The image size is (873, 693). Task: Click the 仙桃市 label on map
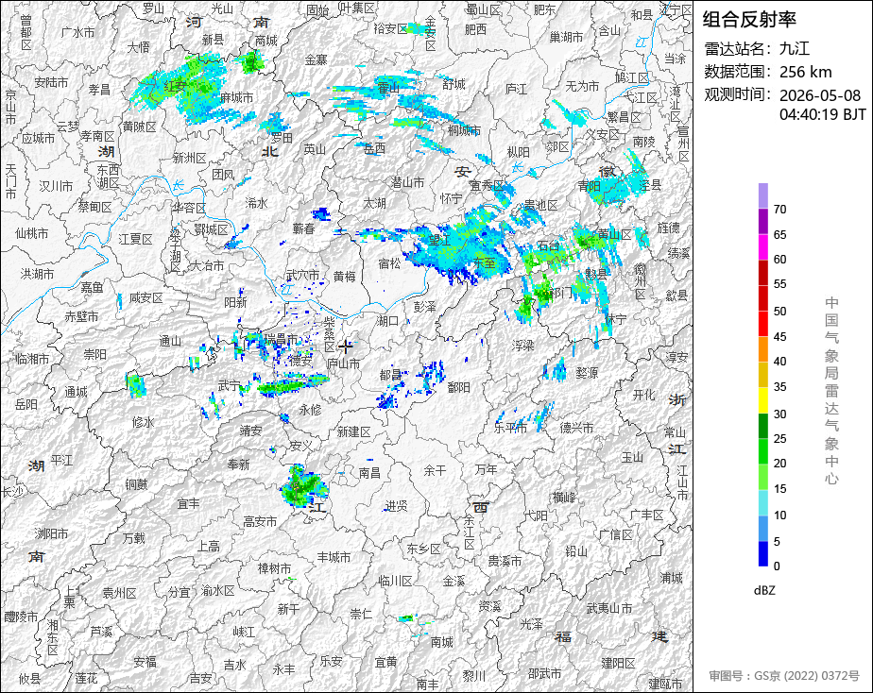pos(32,233)
